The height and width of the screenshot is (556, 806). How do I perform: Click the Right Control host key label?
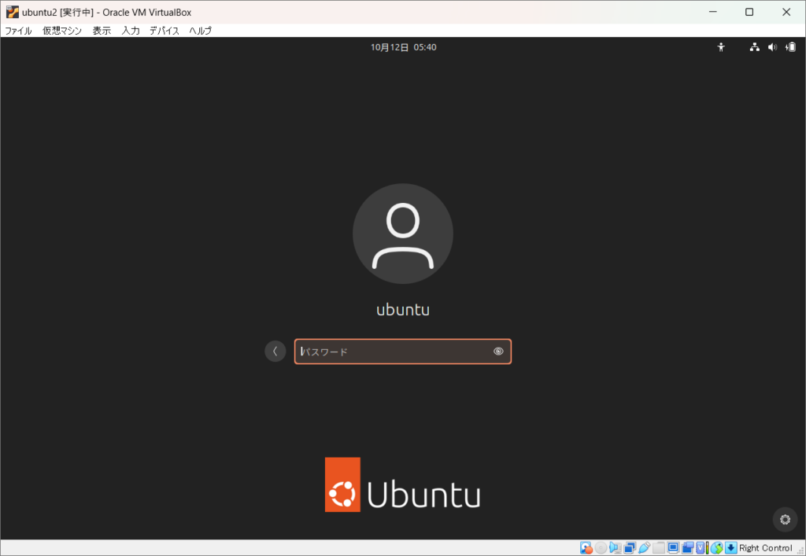pyautogui.click(x=765, y=548)
